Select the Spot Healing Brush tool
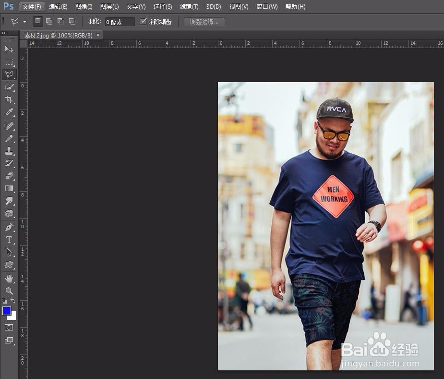 9,125
